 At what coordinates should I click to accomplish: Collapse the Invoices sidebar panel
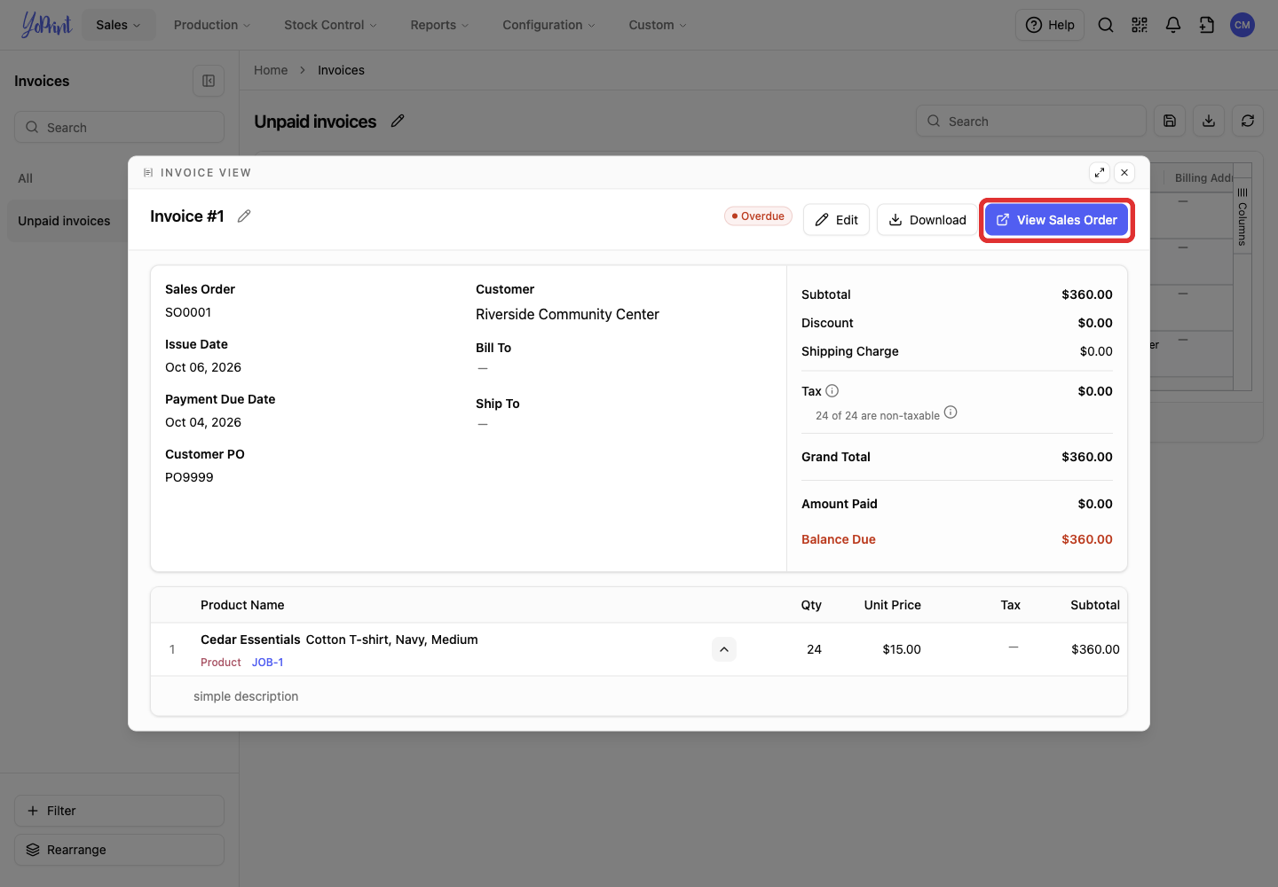click(209, 81)
